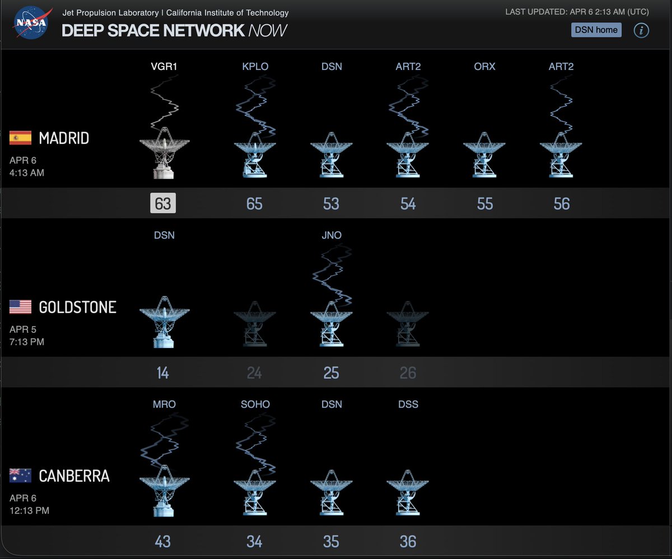Screen dimensions: 672x559
Task: Click DSN label above dish 35
Action: [x=332, y=404]
